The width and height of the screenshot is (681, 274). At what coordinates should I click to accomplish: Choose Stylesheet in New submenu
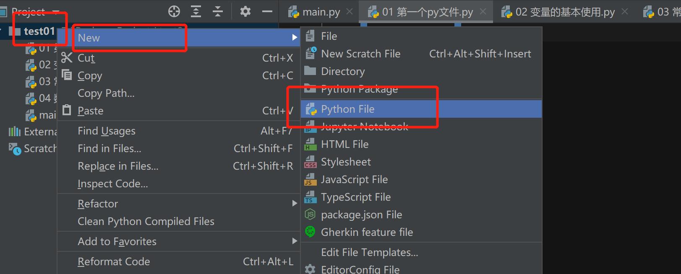pyautogui.click(x=421, y=162)
